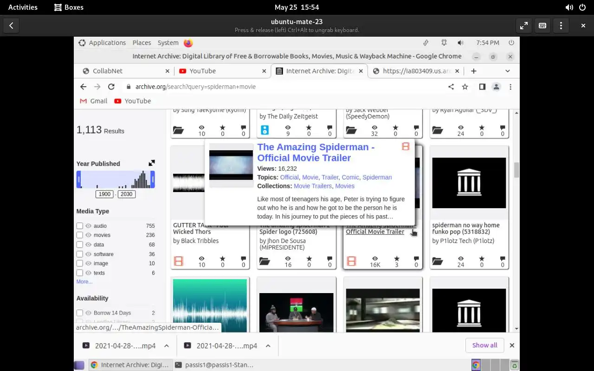Open Places menu in MATE panel
The width and height of the screenshot is (594, 371).
tap(142, 43)
